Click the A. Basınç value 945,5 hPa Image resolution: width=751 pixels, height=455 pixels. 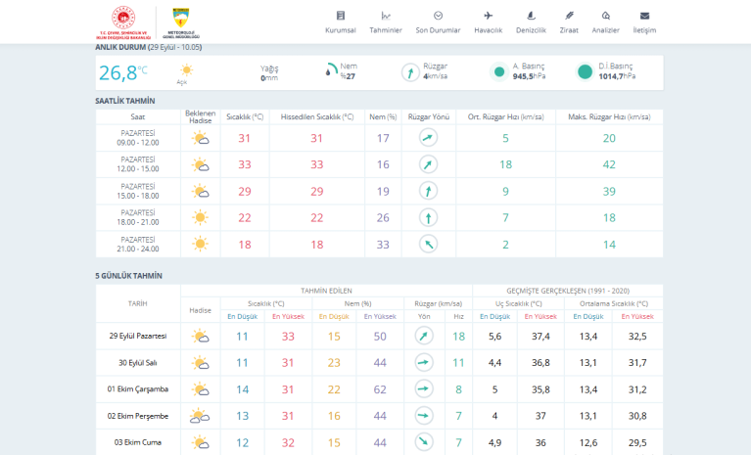(530, 76)
